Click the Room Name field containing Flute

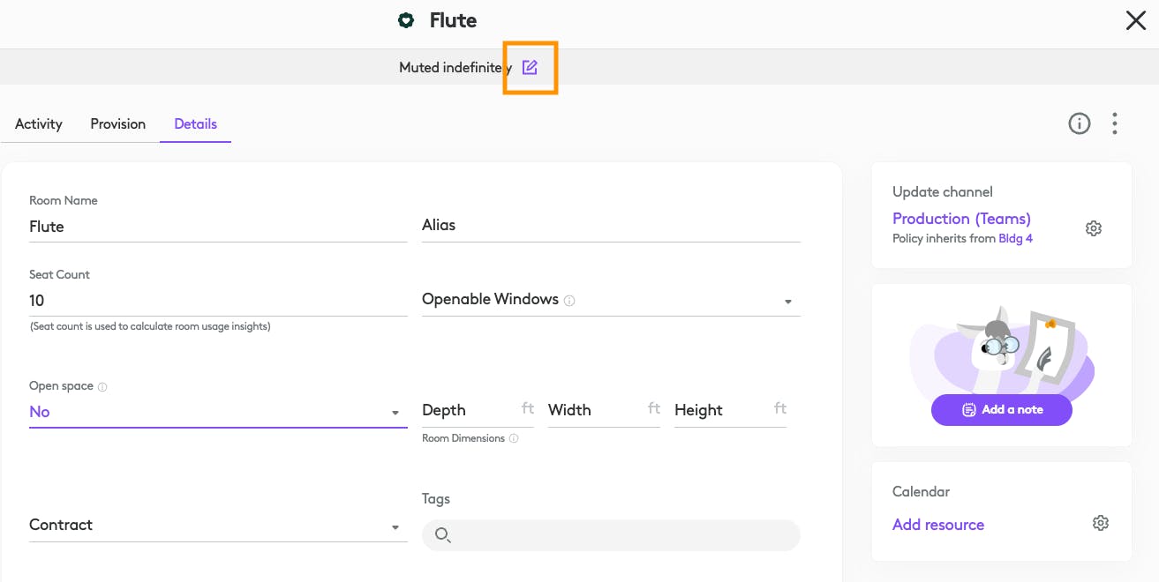coord(218,227)
